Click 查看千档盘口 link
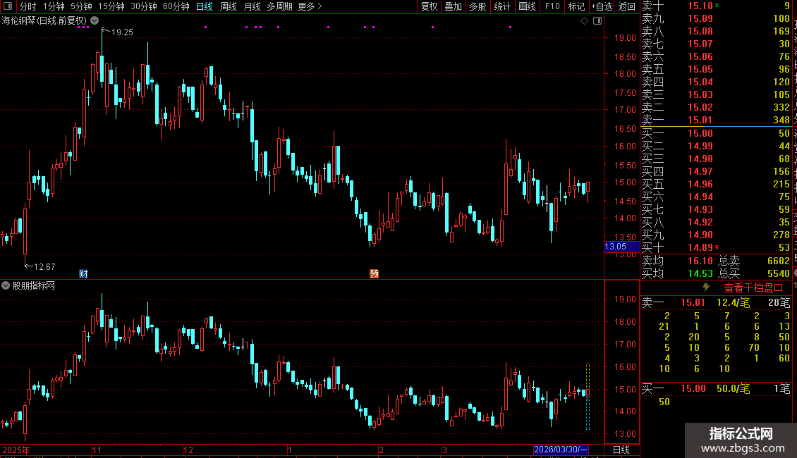This screenshot has width=797, height=458. [753, 288]
